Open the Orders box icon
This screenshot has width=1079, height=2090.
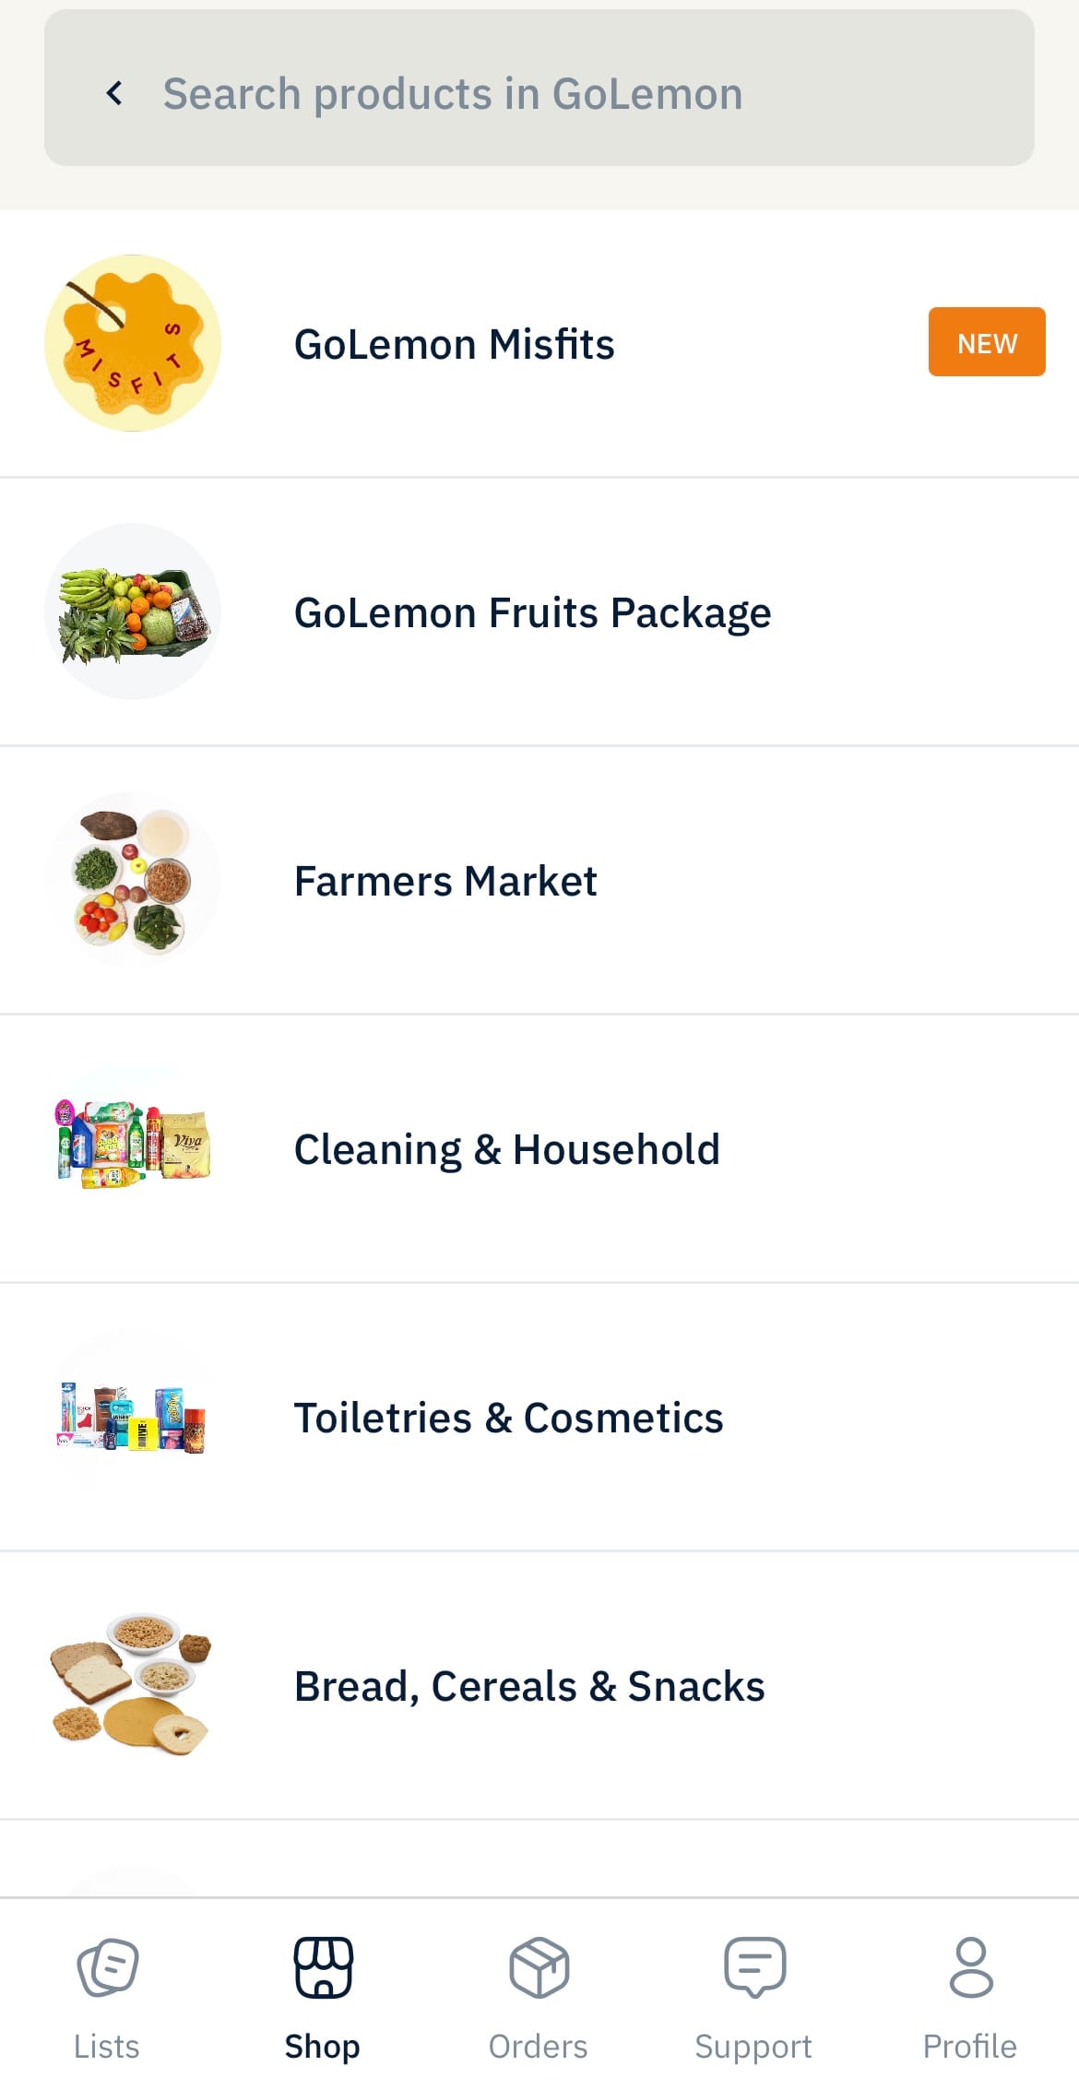click(x=539, y=1967)
